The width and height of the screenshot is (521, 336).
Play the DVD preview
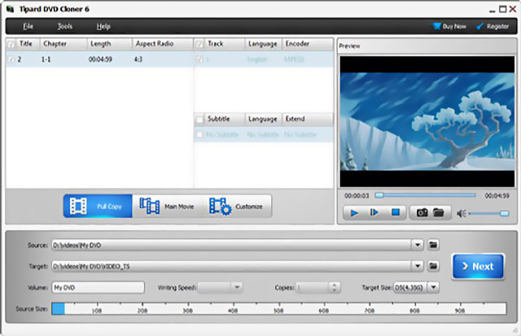pos(355,212)
